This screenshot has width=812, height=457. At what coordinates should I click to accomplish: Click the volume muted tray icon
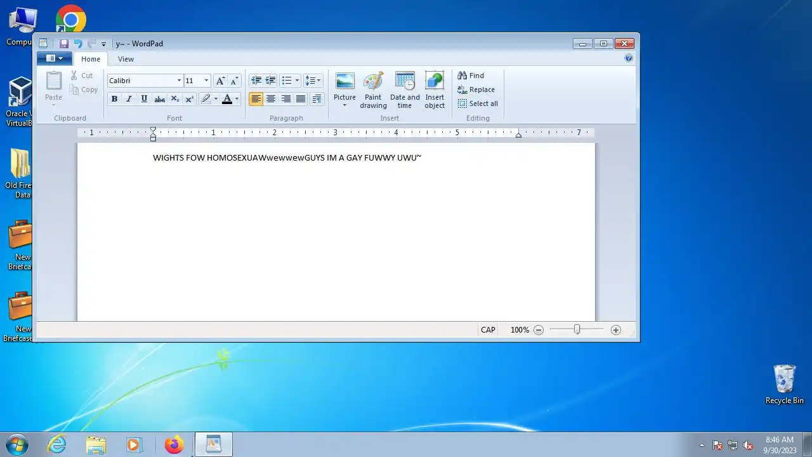[x=748, y=445]
